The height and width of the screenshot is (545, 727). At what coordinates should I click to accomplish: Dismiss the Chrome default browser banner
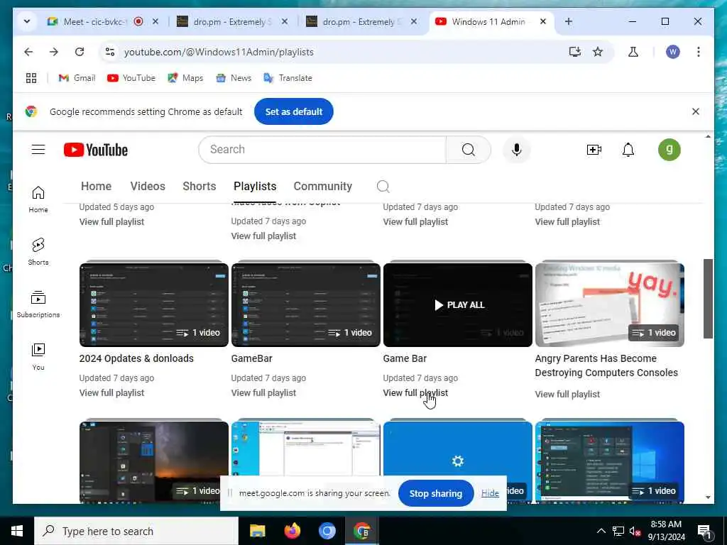(696, 111)
